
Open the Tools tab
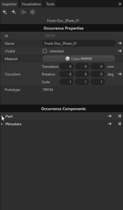click(x=50, y=4)
